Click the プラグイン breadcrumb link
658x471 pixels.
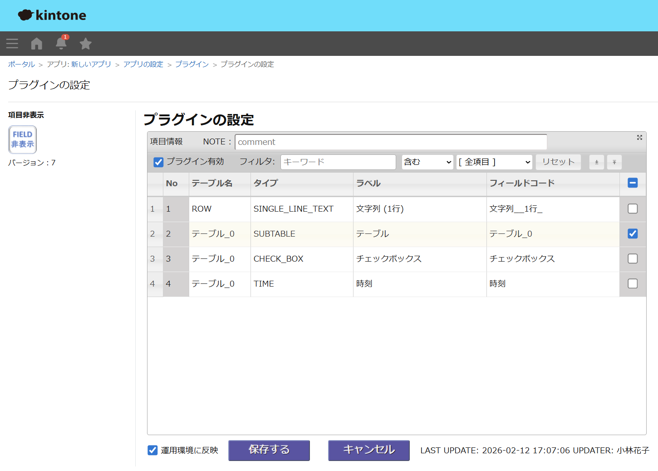[192, 64]
